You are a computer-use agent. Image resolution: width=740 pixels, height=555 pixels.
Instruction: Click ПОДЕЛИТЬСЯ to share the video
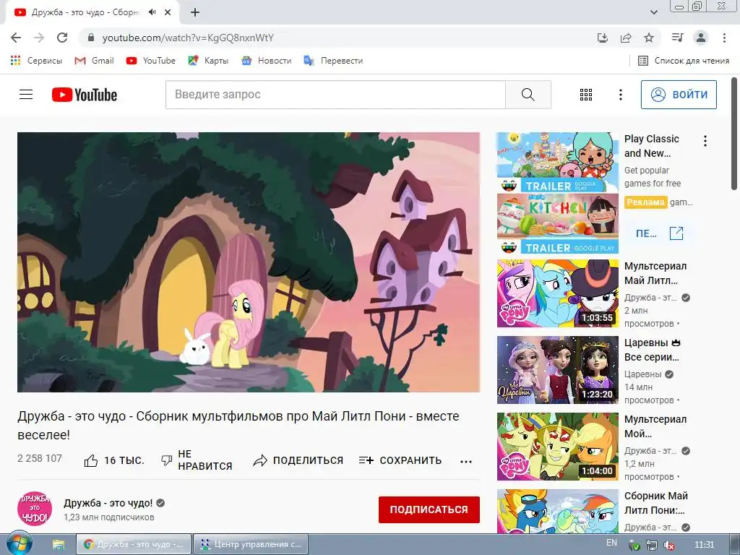click(298, 460)
